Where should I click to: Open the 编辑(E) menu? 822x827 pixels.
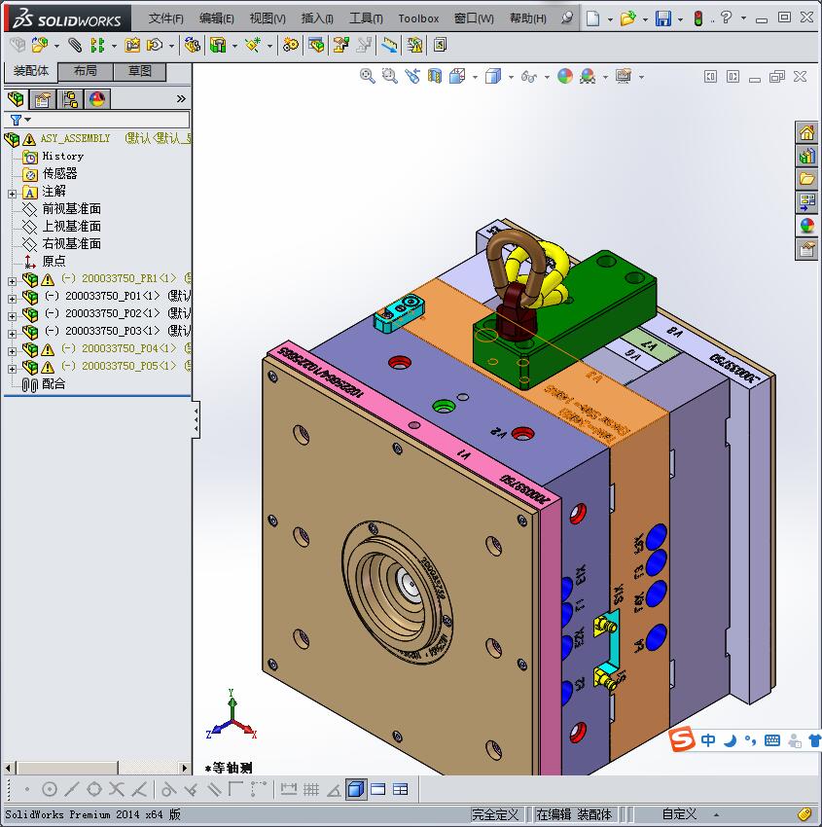tap(216, 18)
